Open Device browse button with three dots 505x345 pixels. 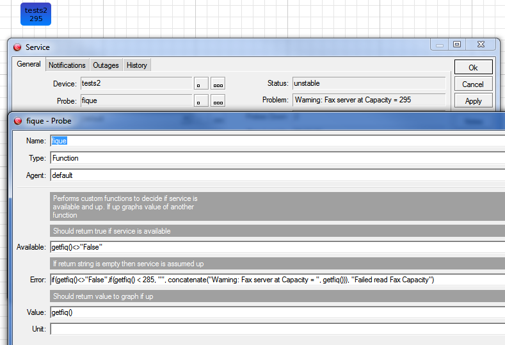tap(218, 83)
